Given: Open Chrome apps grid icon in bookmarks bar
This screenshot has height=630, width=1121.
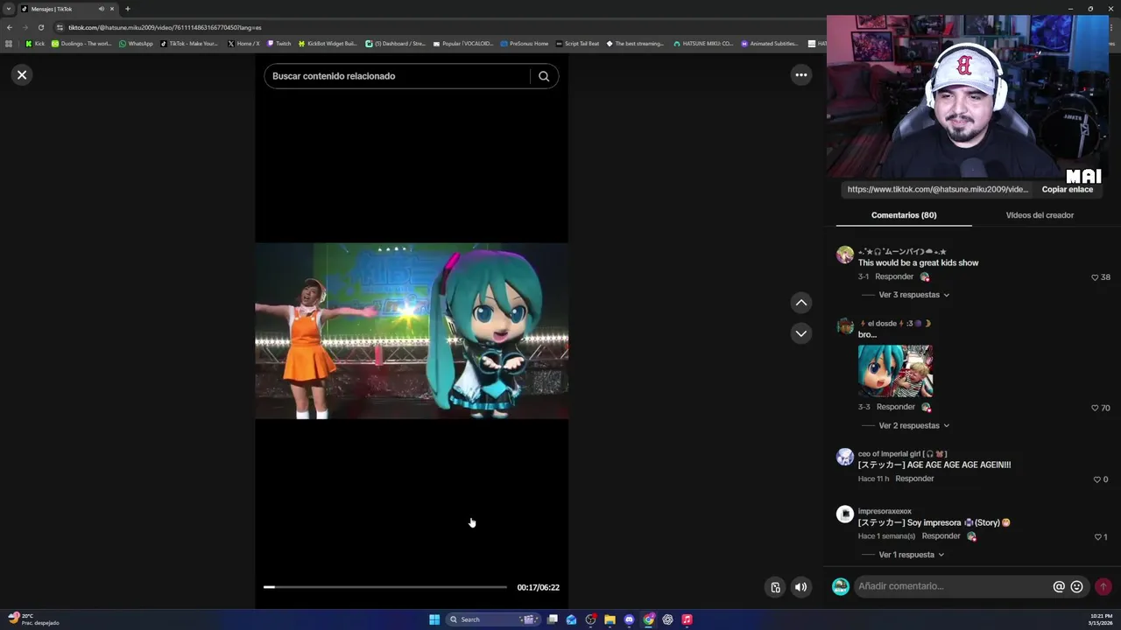Looking at the screenshot, I should (x=10, y=44).
